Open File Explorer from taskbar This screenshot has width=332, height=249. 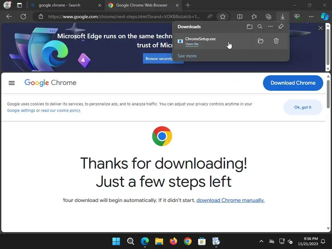(x=159, y=241)
